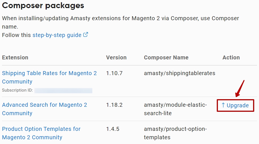Image resolution: width=259 pixels, height=144 pixels.
Task: Click the Composer Name column header
Action: (166, 57)
